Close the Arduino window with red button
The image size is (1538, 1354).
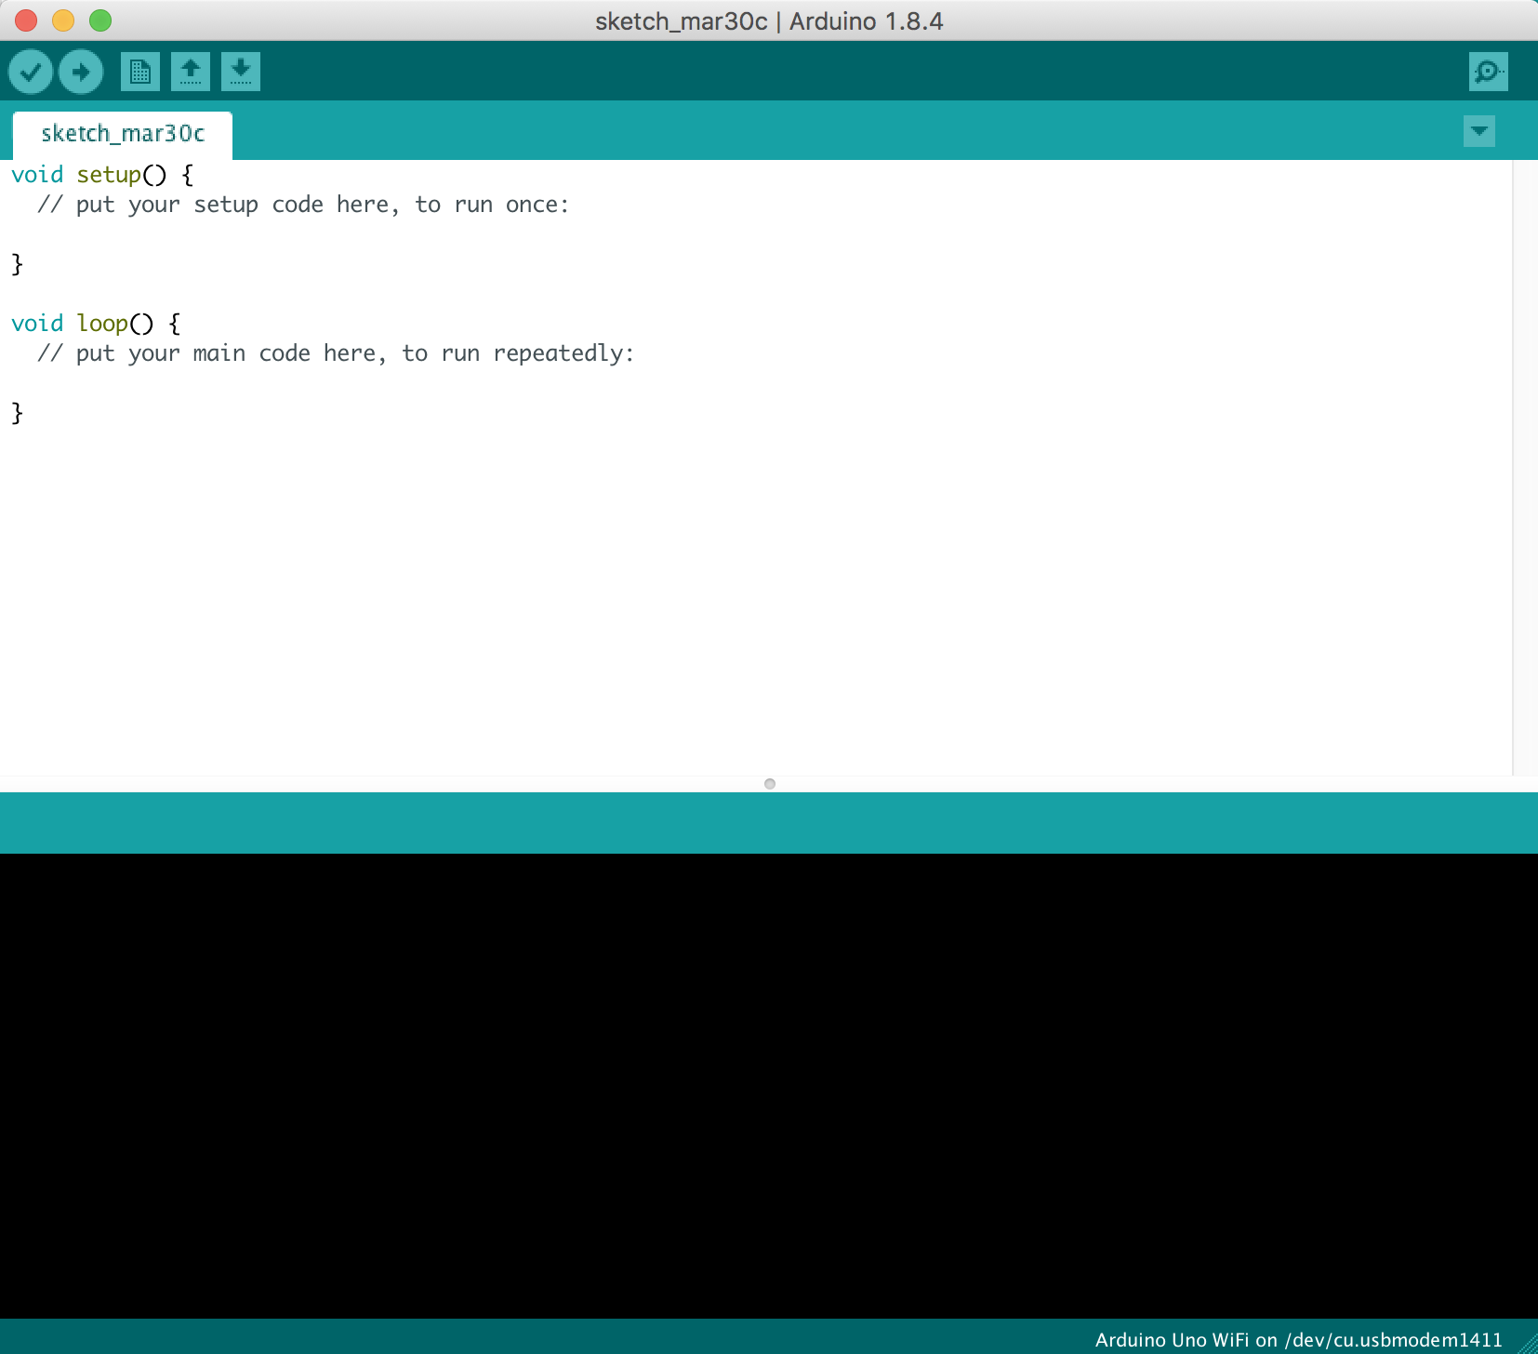26,20
